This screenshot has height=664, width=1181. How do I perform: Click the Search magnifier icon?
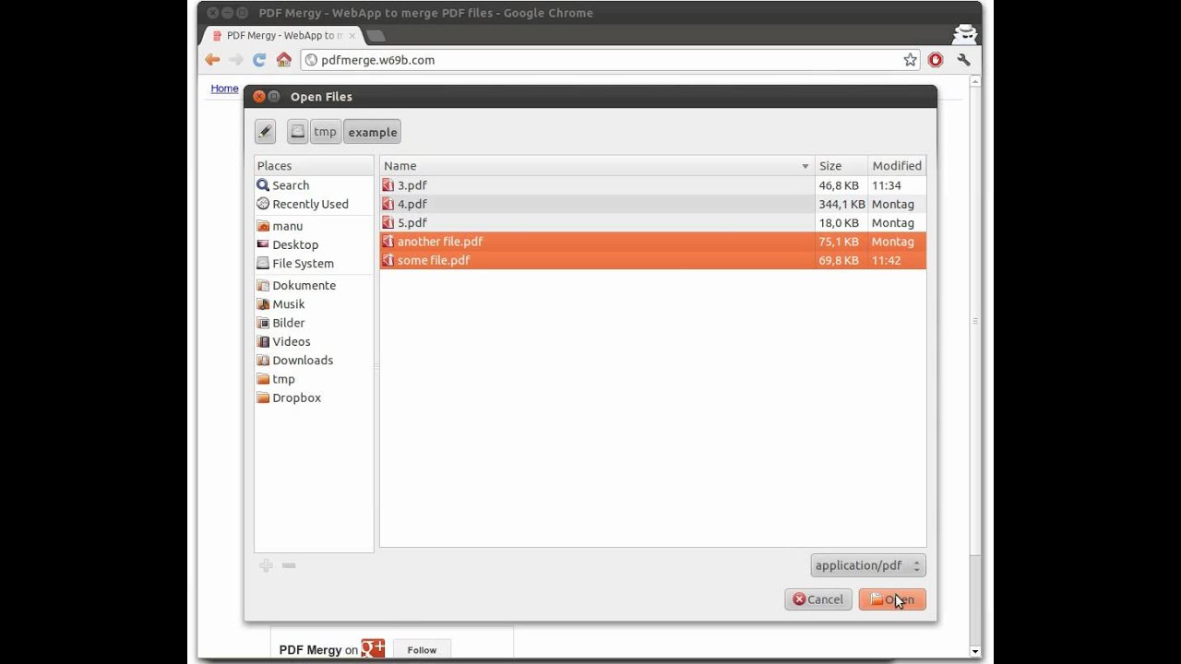coord(263,185)
